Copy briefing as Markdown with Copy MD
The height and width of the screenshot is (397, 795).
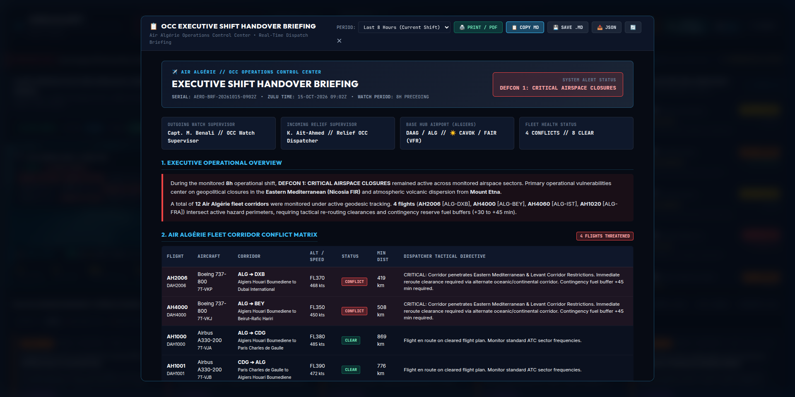[525, 27]
